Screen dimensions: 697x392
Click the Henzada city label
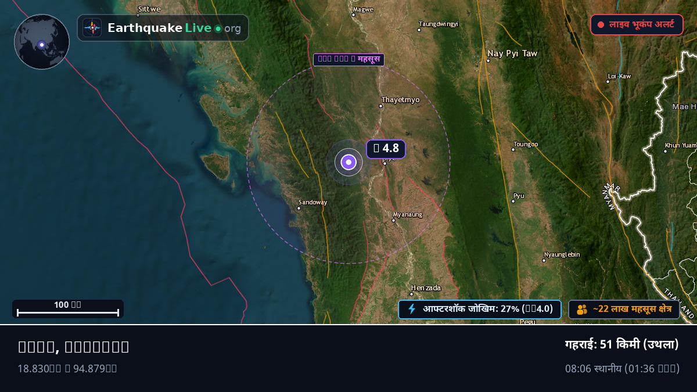click(x=426, y=288)
